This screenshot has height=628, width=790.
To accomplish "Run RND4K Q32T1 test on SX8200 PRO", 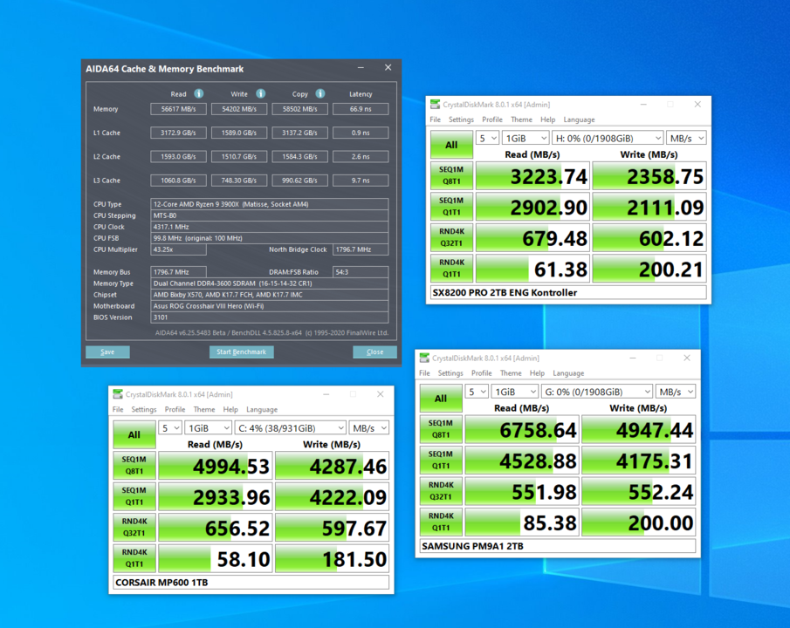I will tap(451, 237).
